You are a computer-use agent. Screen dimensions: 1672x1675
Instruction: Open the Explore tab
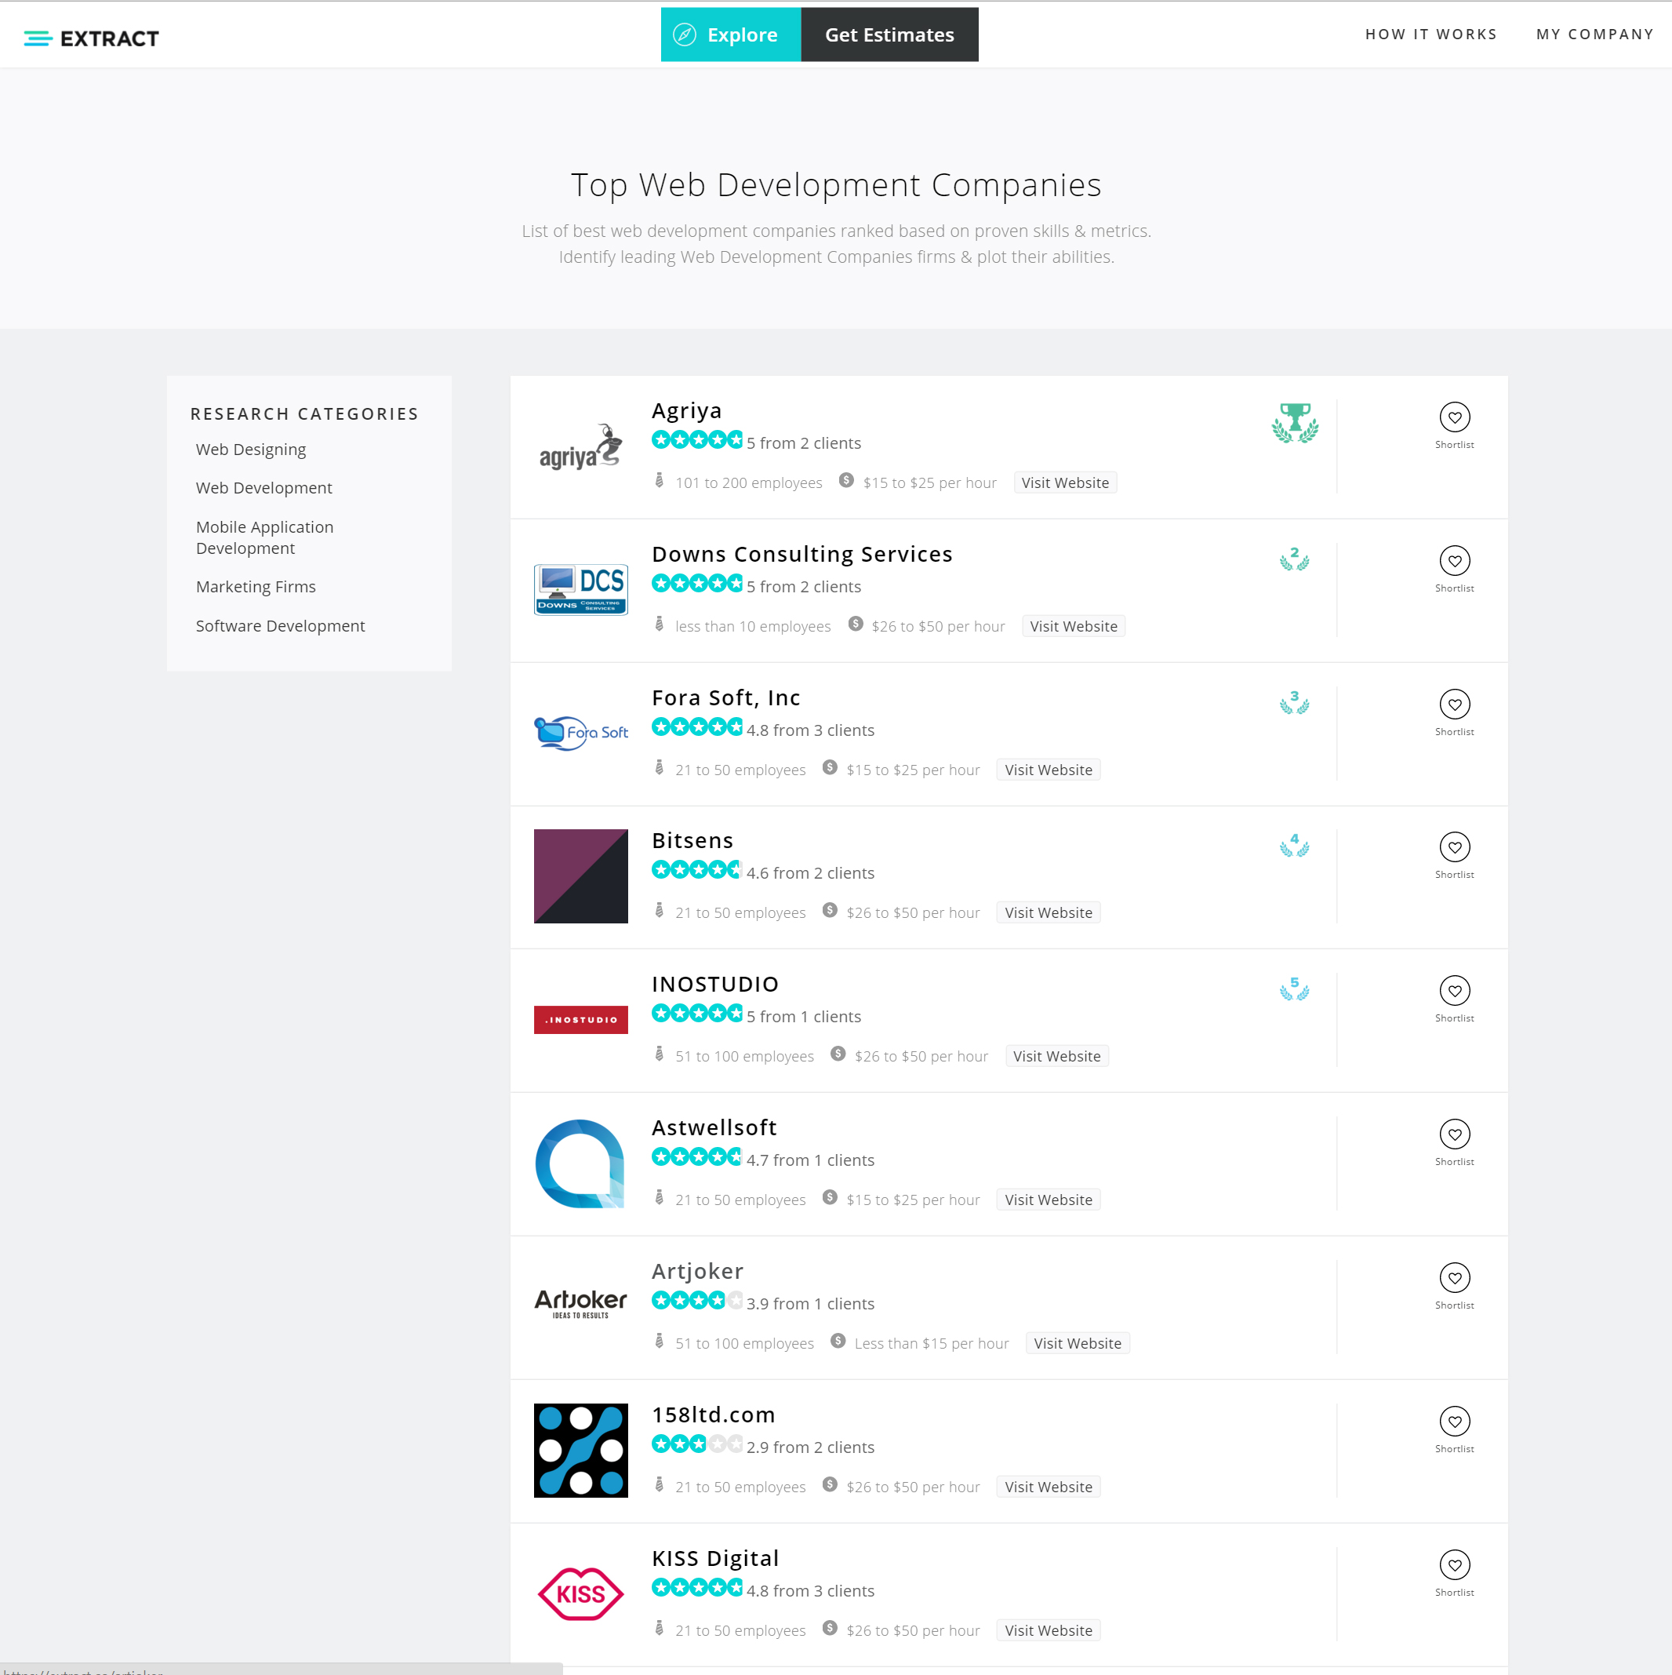click(x=731, y=35)
